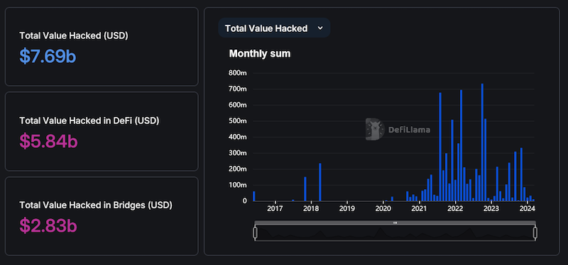Image resolution: width=568 pixels, height=265 pixels.
Task: Click the range slider's miniature chart preview
Action: [x=395, y=233]
